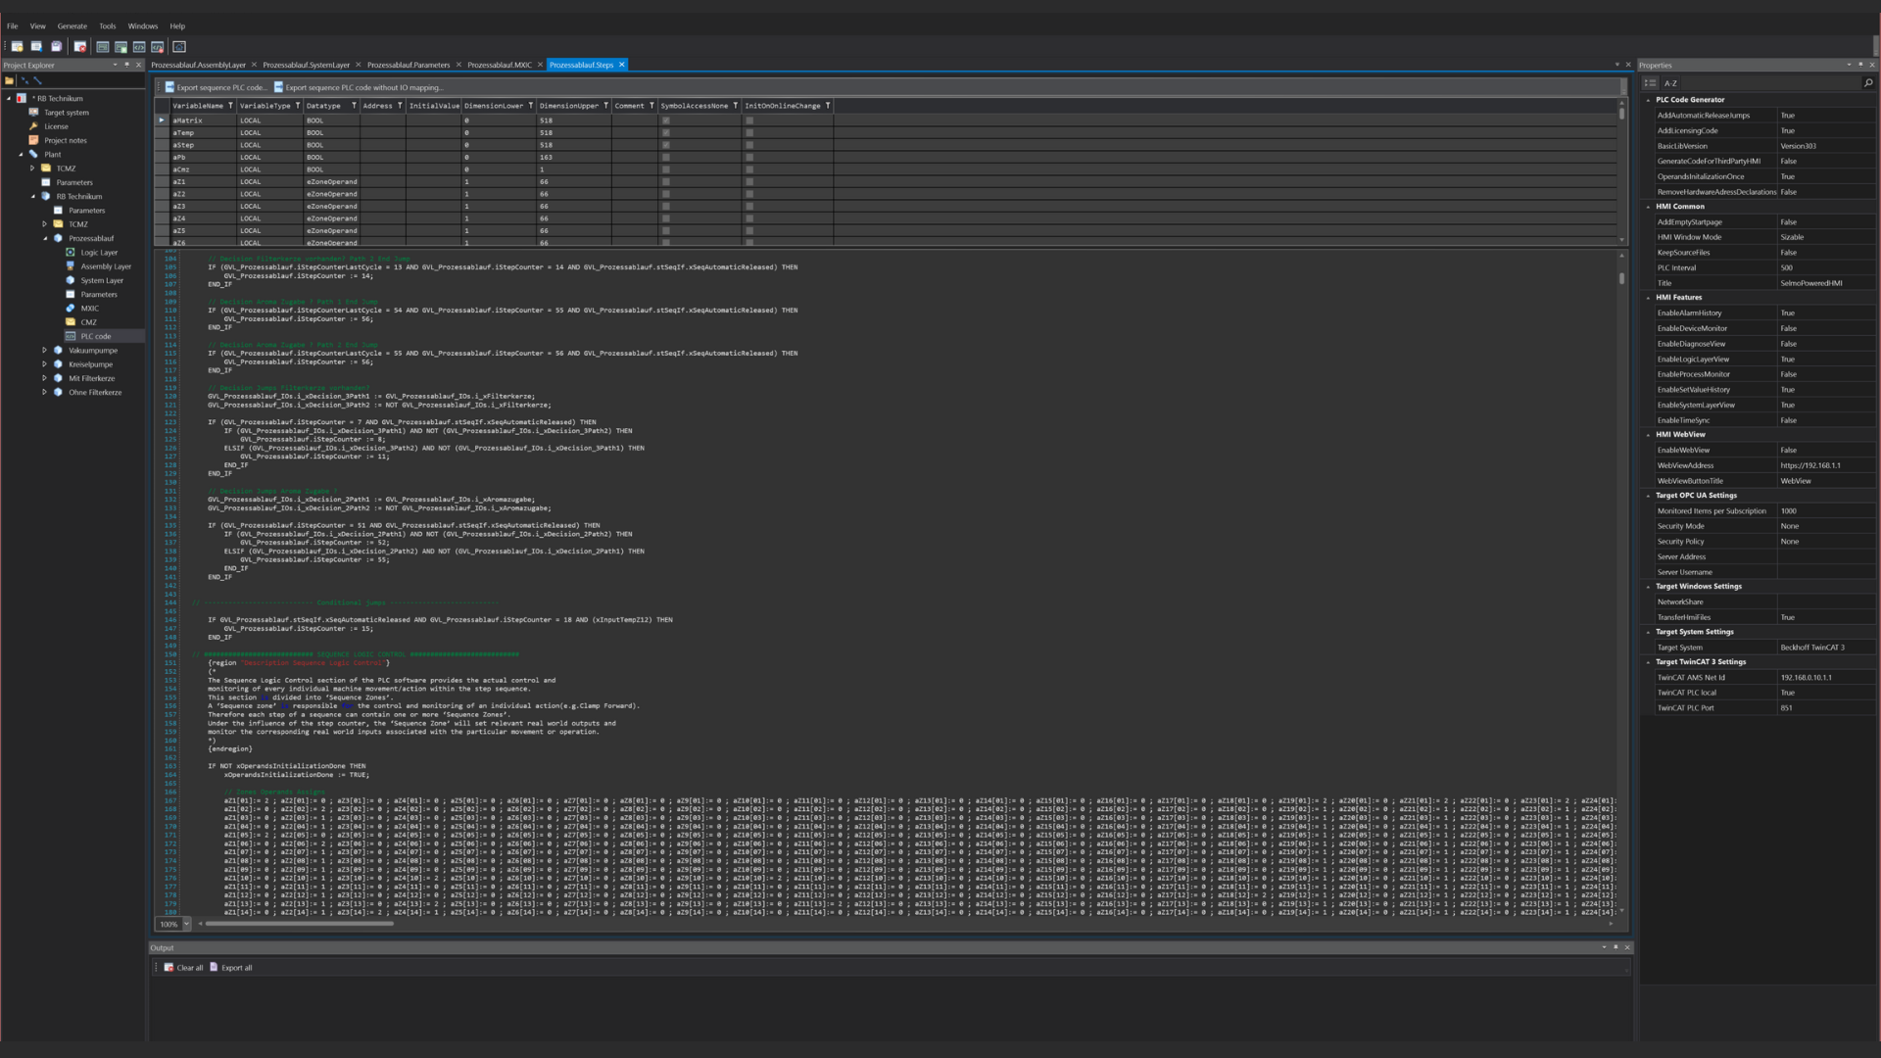The width and height of the screenshot is (1881, 1058).
Task: Click the code editor vertical scrollbar thumb
Action: pyautogui.click(x=1621, y=279)
